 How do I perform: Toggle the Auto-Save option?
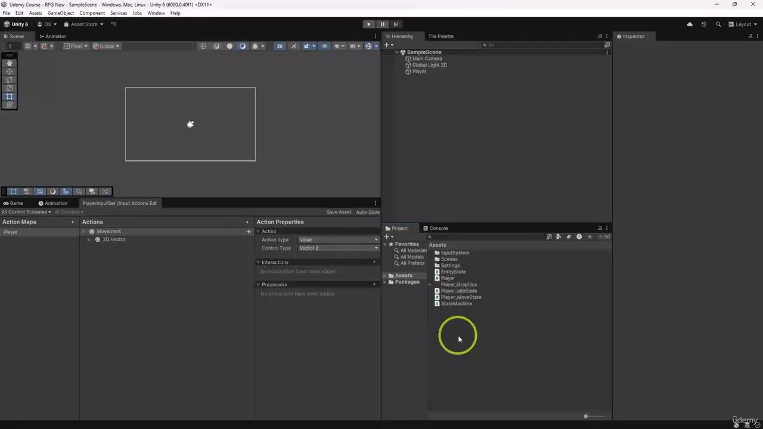pyautogui.click(x=367, y=212)
